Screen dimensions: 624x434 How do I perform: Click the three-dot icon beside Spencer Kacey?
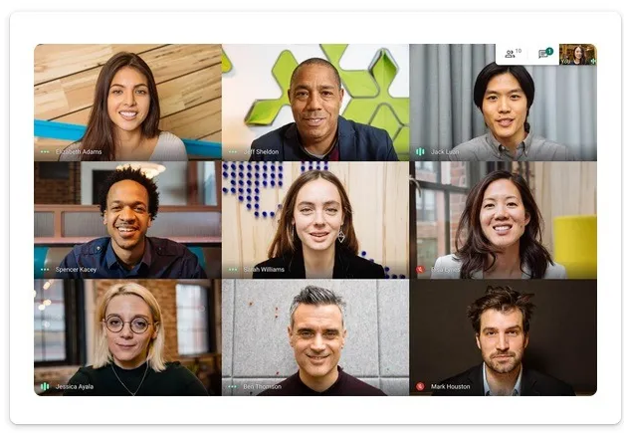pyautogui.click(x=45, y=270)
